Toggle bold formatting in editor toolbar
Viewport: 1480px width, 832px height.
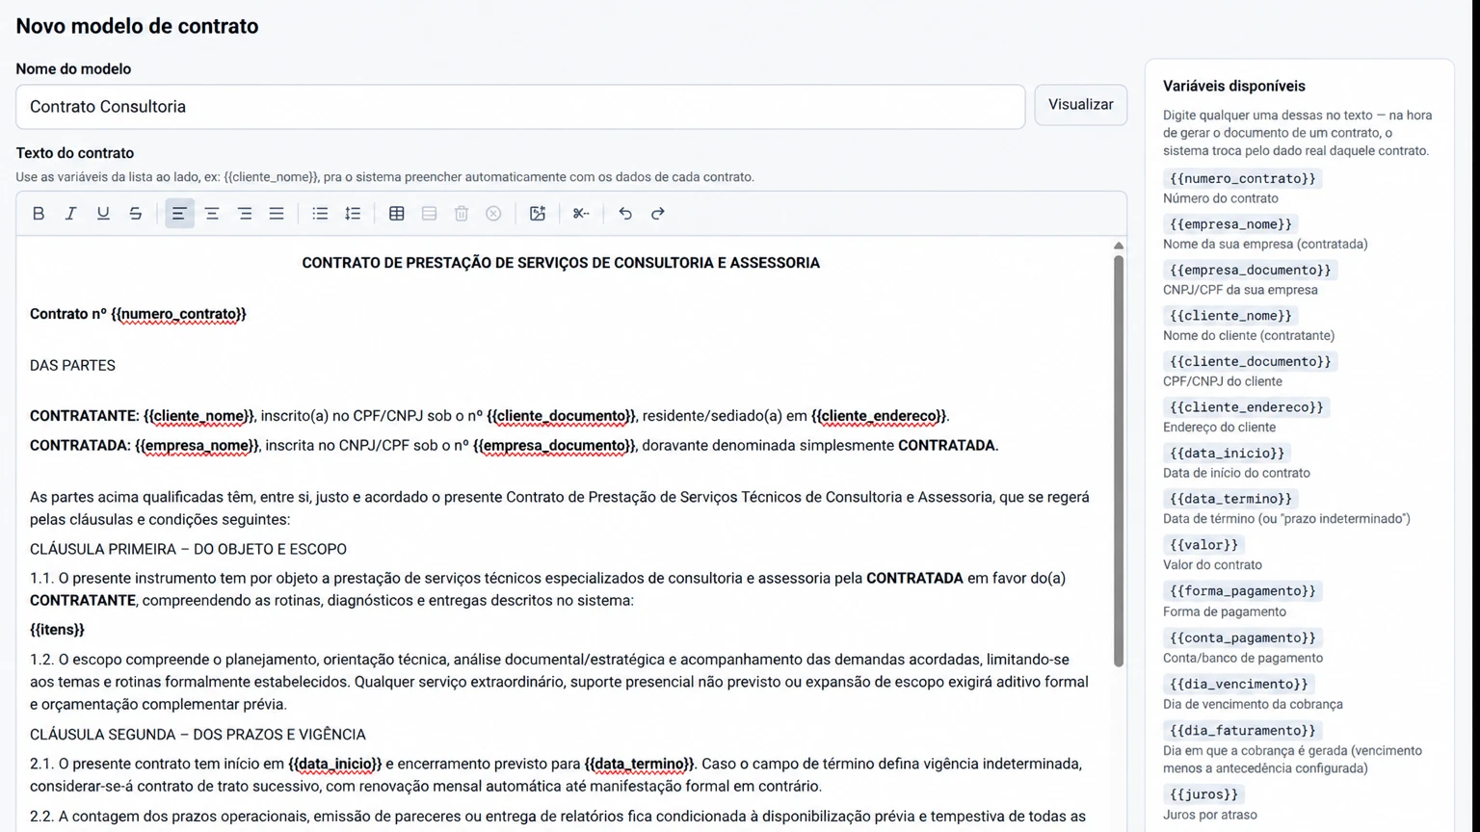pyautogui.click(x=39, y=214)
